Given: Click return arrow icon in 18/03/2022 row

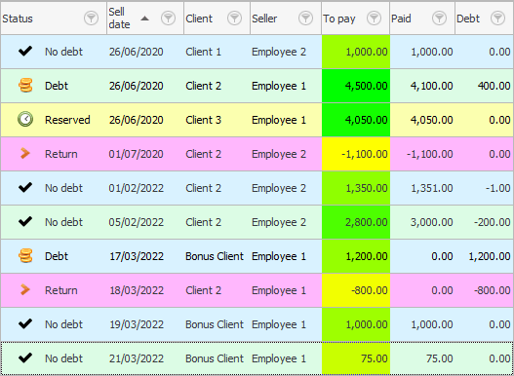Looking at the screenshot, I should click(x=25, y=290).
